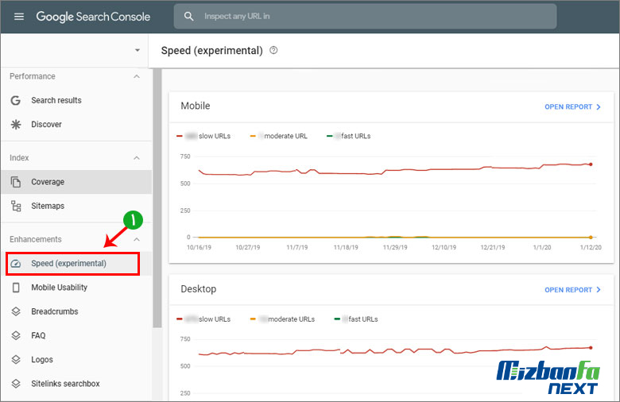Collapse the Performance section
Screen dimensions: 620x402
(137, 76)
